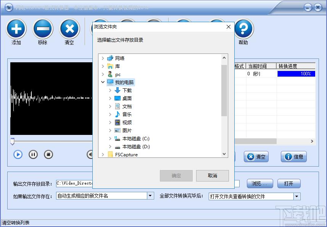Expand the 本地磁盘 (C:) node arrow
The image size is (327, 227).
pos(110,138)
